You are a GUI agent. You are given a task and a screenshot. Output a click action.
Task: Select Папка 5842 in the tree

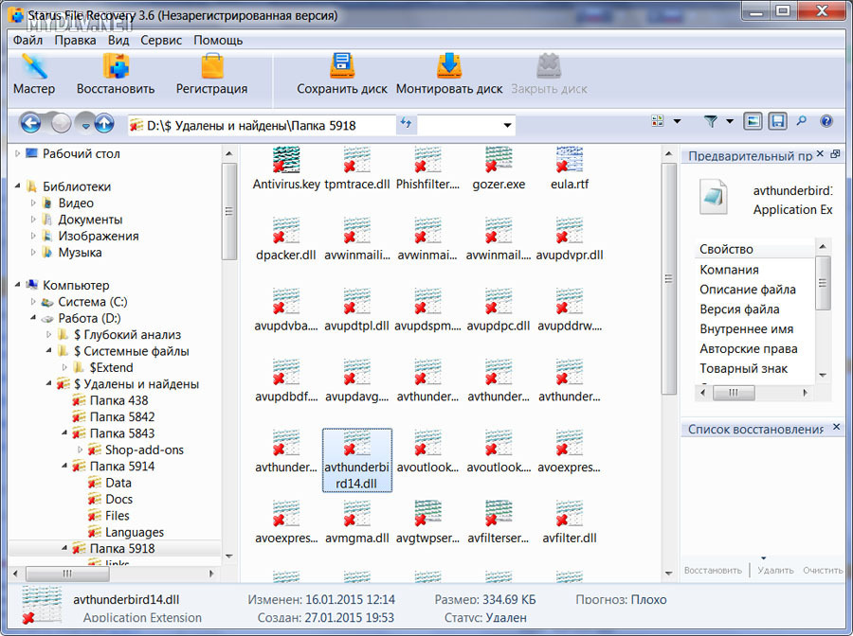point(121,417)
